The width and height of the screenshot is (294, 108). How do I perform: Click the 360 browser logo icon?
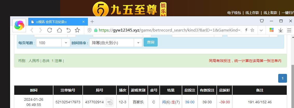click(x=19, y=25)
